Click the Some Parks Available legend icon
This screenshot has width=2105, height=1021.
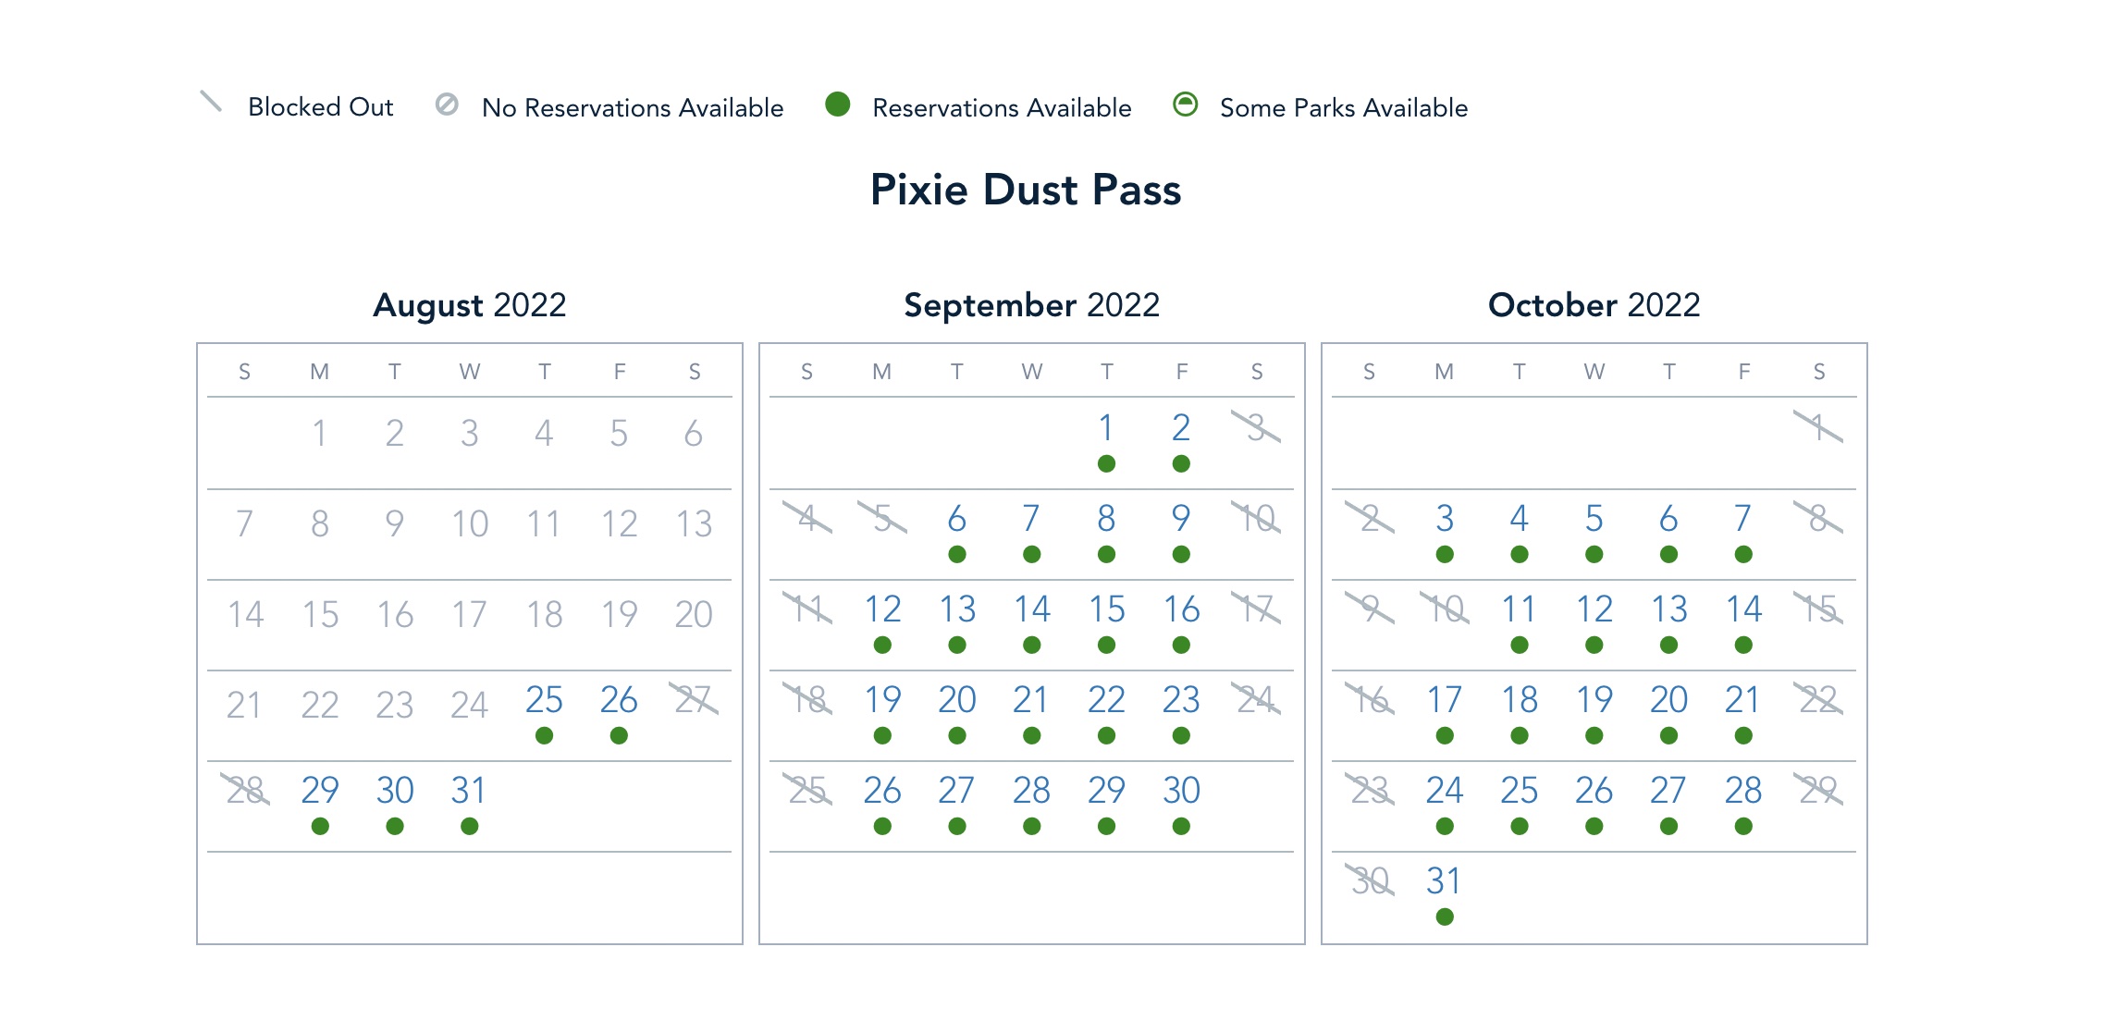(x=1185, y=105)
